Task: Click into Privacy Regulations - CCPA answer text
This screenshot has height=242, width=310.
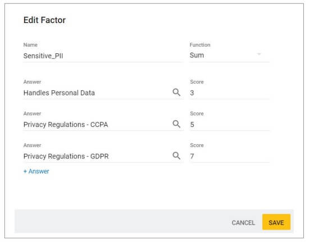Action: (x=66, y=125)
